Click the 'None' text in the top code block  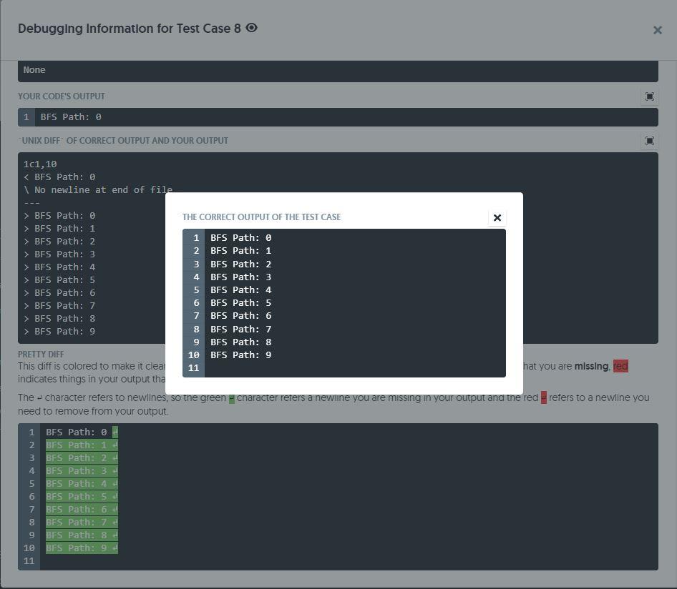point(34,70)
